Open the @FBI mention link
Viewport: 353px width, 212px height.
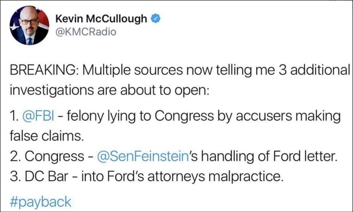38,115
